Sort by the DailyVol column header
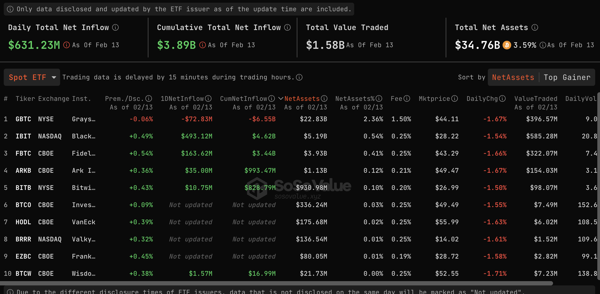 581,98
